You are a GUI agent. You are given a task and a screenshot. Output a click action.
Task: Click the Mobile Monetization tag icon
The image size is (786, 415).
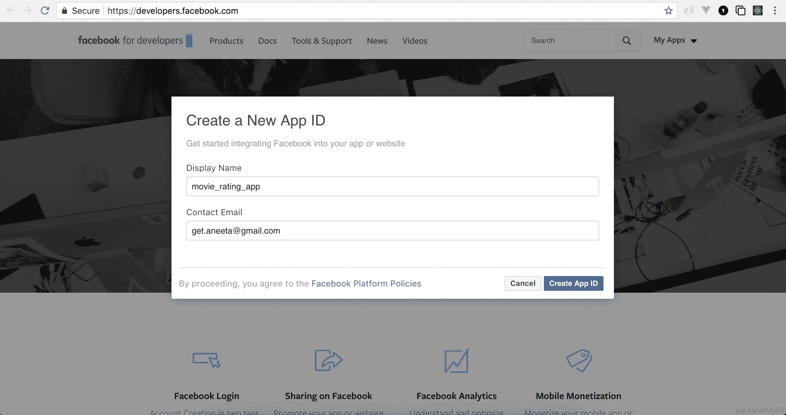(x=579, y=360)
